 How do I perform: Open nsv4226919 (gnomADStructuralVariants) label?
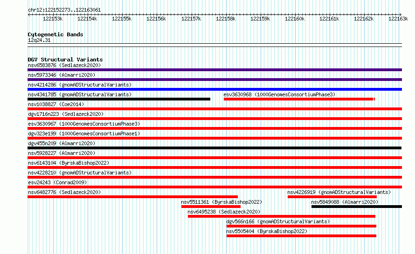tap(339, 192)
